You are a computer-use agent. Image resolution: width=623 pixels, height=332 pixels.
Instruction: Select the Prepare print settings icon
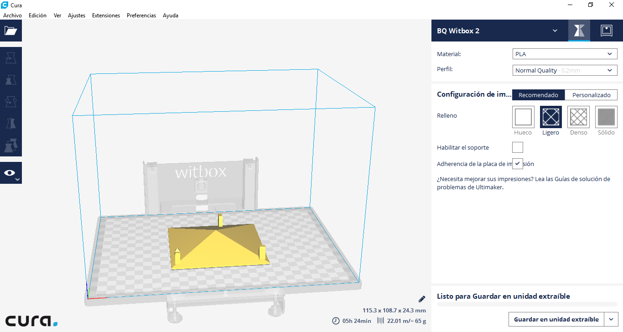coord(579,31)
